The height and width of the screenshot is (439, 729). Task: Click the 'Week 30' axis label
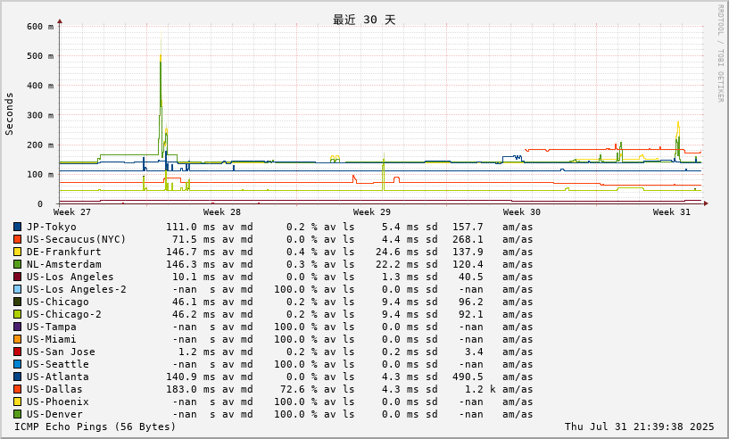[522, 212]
